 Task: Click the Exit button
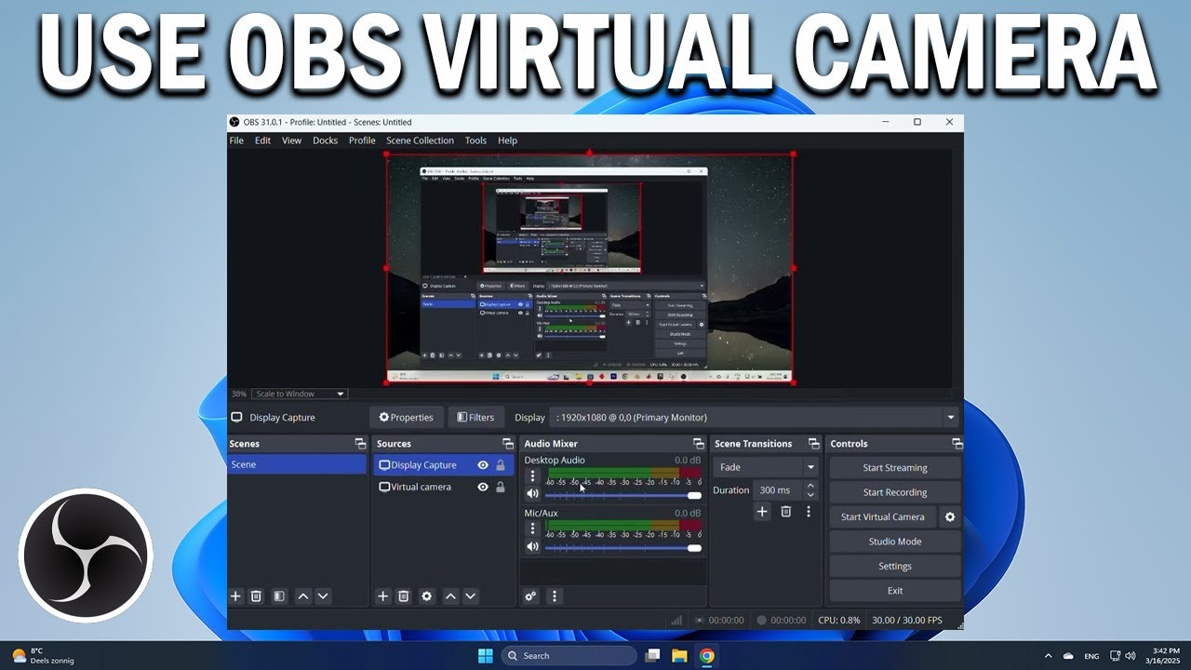coord(895,591)
